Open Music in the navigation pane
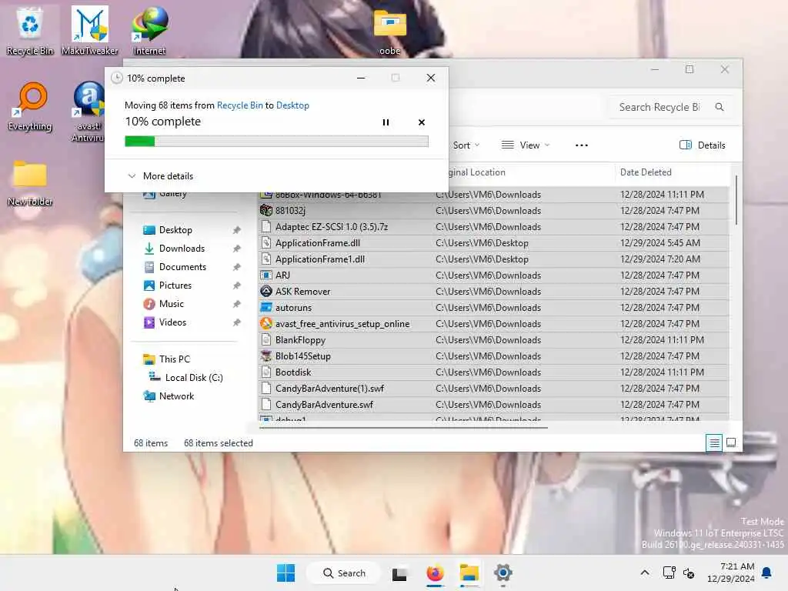The height and width of the screenshot is (591, 788). pyautogui.click(x=171, y=304)
